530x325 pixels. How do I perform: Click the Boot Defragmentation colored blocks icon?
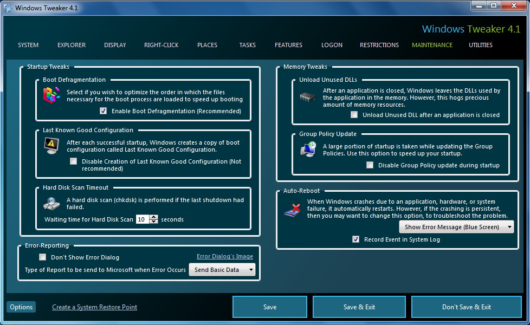(51, 95)
